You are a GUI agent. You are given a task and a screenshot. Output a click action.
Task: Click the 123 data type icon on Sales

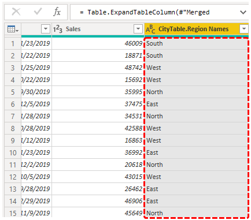[58, 29]
